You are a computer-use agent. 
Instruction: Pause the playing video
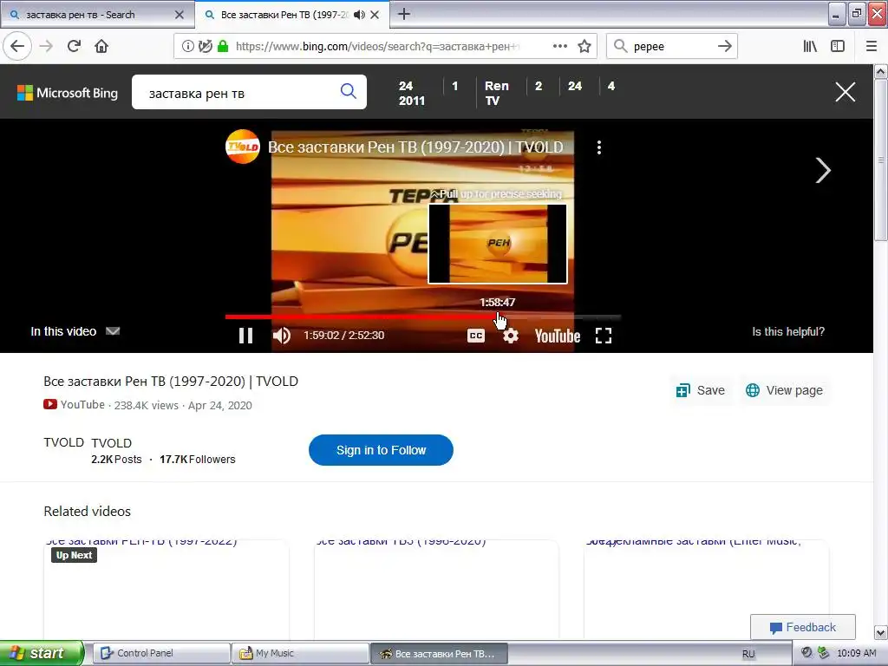[x=245, y=336]
